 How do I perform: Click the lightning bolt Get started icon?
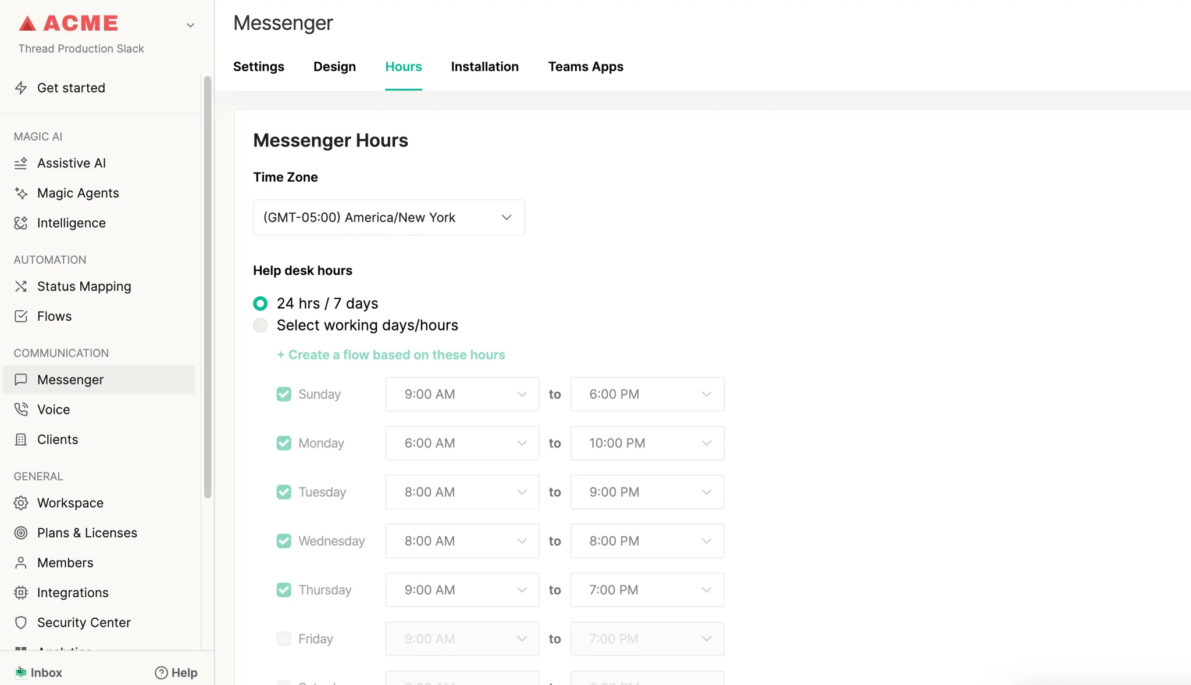pyautogui.click(x=21, y=88)
